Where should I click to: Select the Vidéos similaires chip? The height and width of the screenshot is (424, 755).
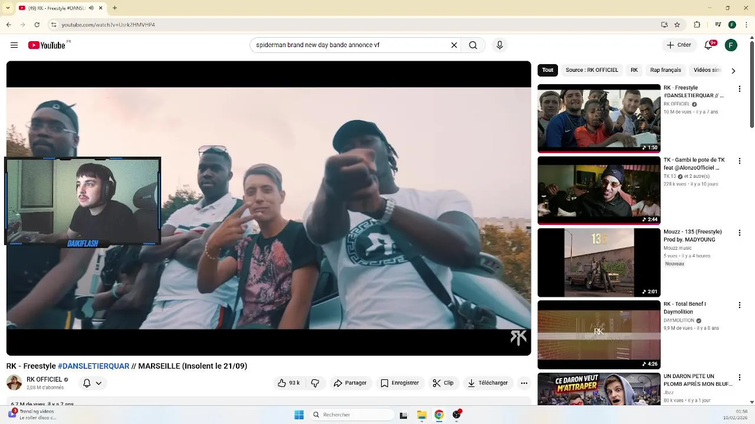[x=708, y=70]
